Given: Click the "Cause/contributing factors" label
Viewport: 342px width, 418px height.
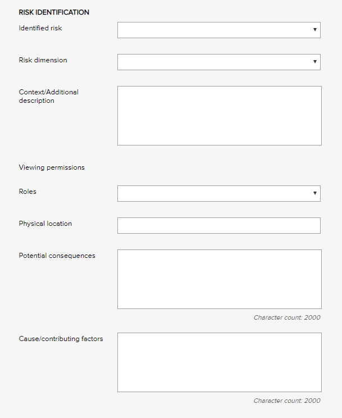Looking at the screenshot, I should (61, 339).
